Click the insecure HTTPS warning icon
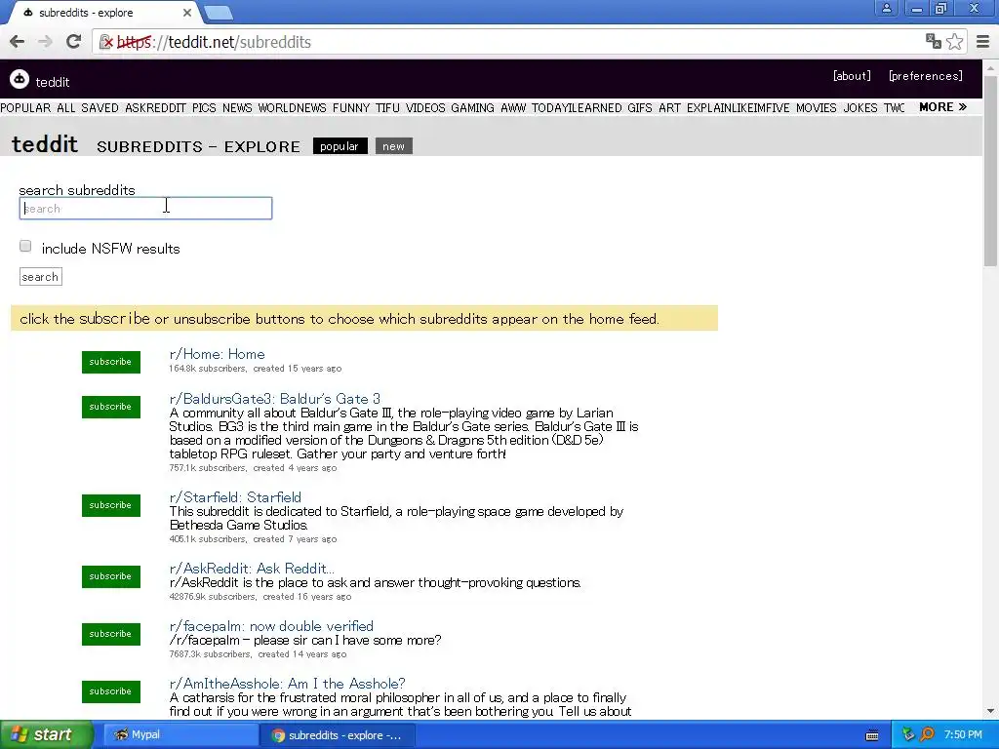 [106, 42]
